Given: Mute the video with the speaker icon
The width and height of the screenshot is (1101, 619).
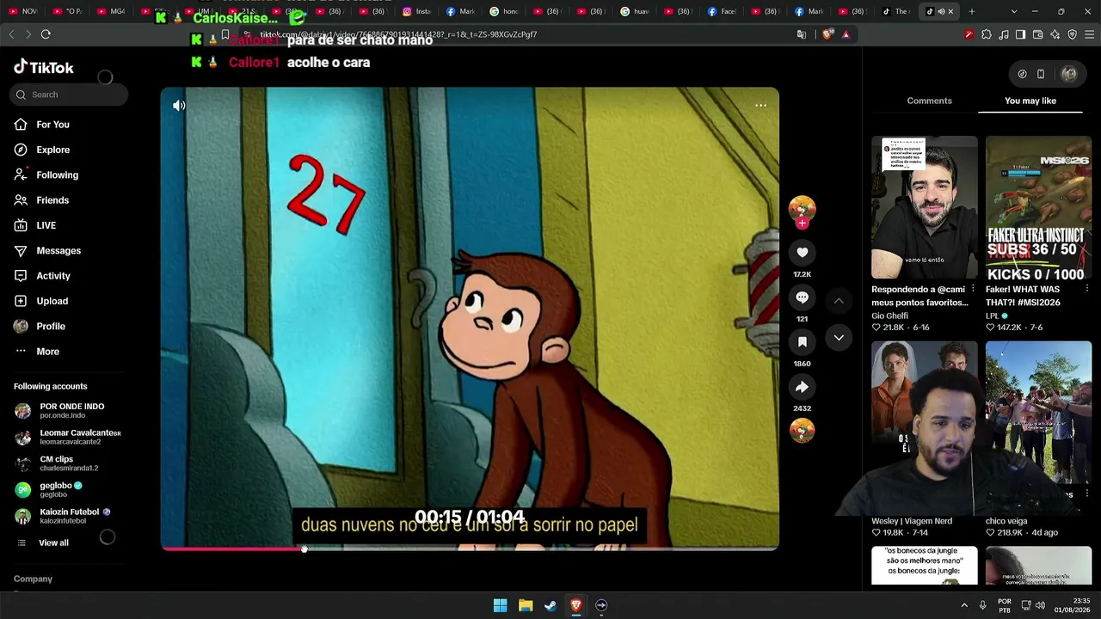Looking at the screenshot, I should pos(179,106).
